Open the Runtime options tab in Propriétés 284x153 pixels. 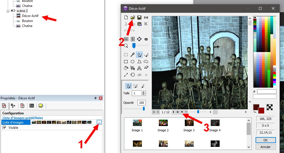coord(22,106)
